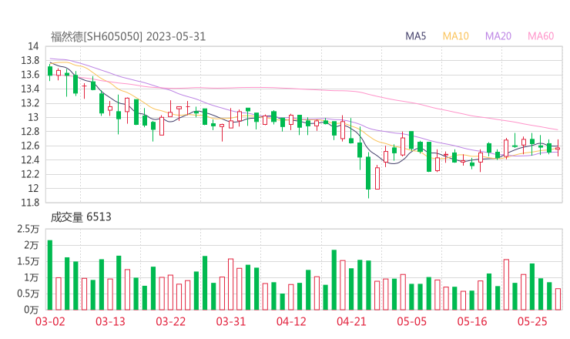Click the 2.5万 volume axis label
This screenshot has width=570, height=339.
pos(28,229)
